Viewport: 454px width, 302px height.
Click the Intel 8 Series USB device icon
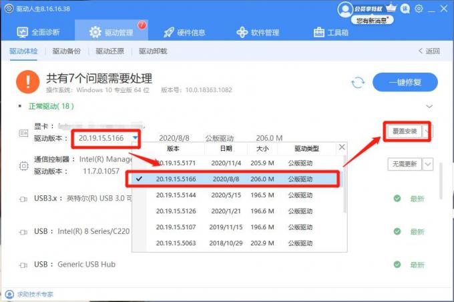[x=23, y=232]
